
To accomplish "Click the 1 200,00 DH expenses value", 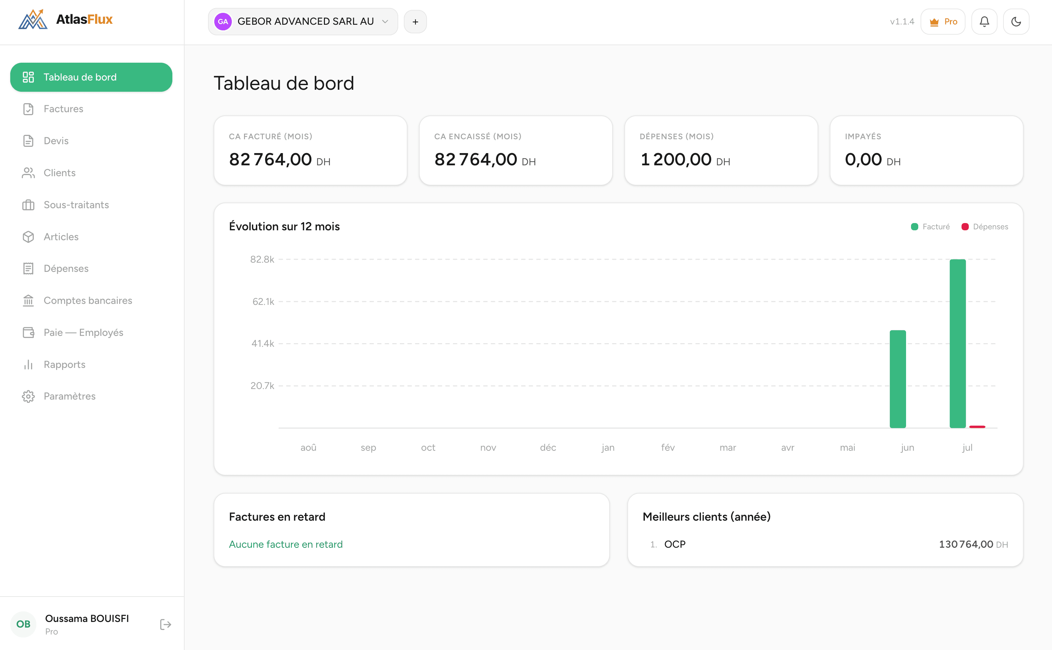I will (x=685, y=159).
